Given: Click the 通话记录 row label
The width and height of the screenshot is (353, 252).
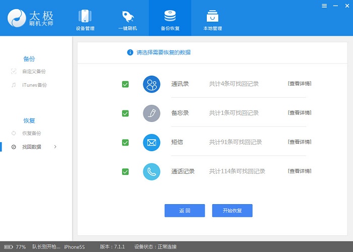Looking at the screenshot, I should pyautogui.click(x=183, y=171).
